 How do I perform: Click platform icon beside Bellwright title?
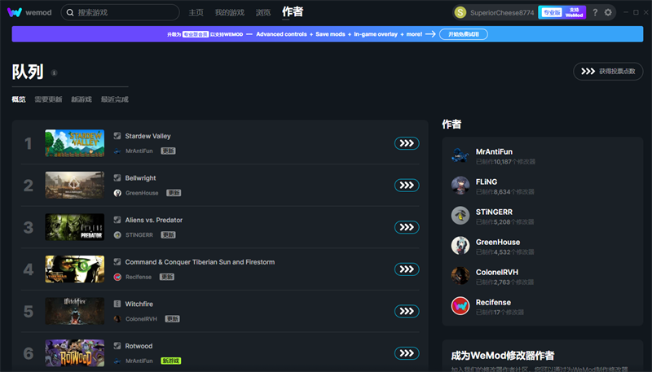(117, 177)
